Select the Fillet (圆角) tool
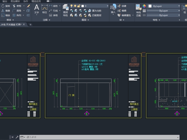187x140 pixels. click(17, 10)
